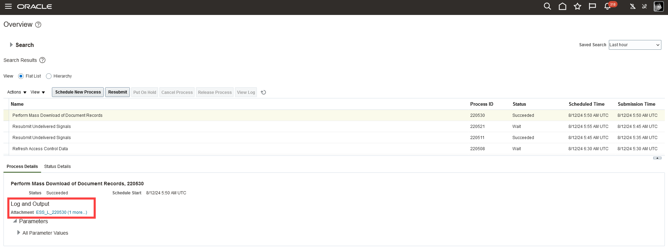Sort by Scheduled Time column header
The width and height of the screenshot is (668, 251).
pos(587,104)
